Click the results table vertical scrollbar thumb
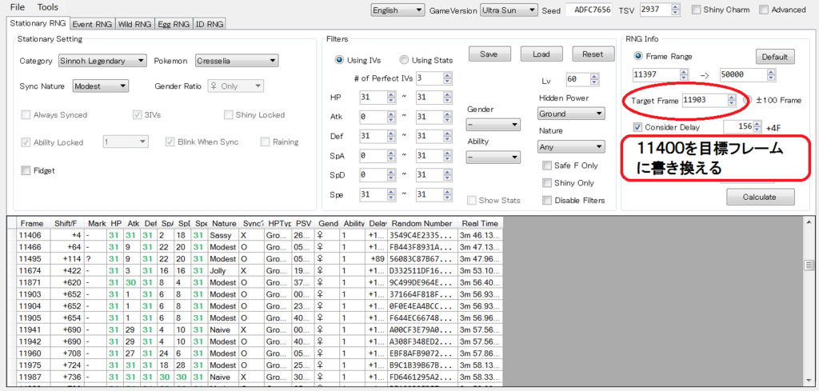 (x=809, y=265)
